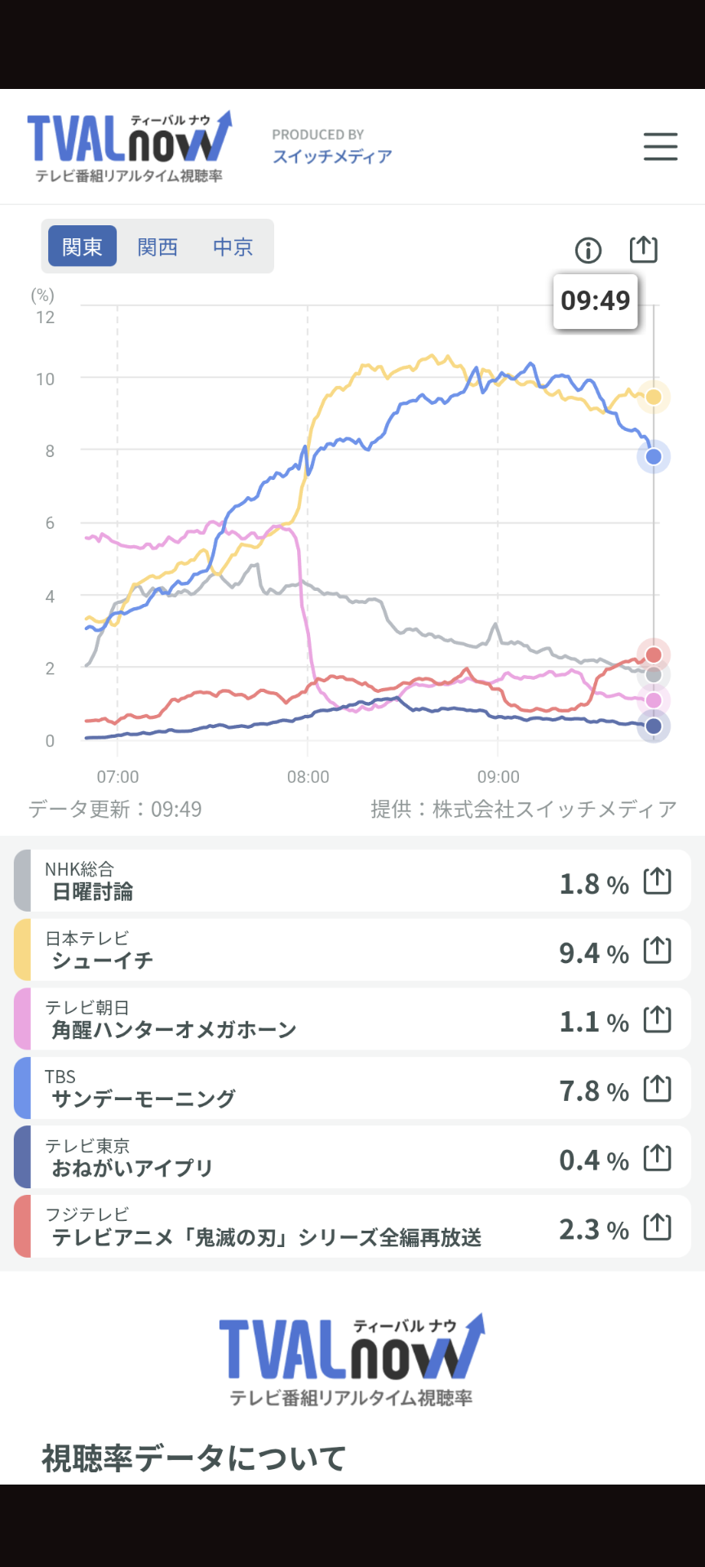The width and height of the screenshot is (705, 1567).
Task: Open the hamburger menu
Action: 660,147
